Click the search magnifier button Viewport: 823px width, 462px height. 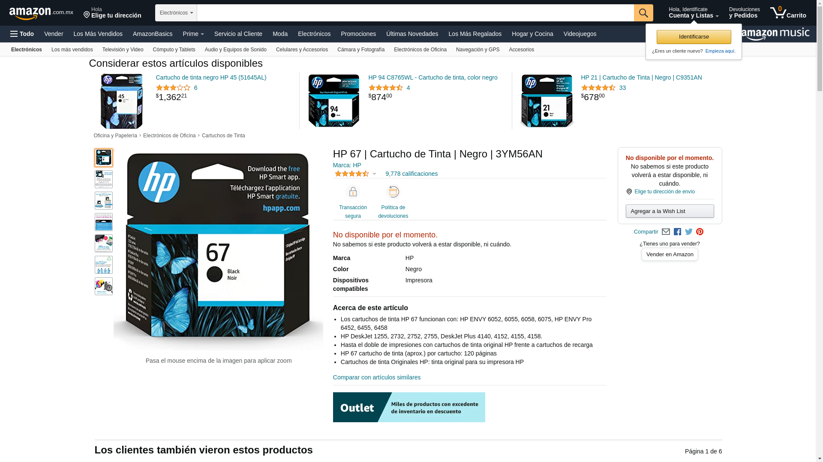(x=643, y=13)
